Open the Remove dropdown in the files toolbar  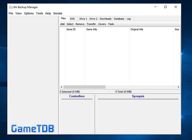pos(80,24)
